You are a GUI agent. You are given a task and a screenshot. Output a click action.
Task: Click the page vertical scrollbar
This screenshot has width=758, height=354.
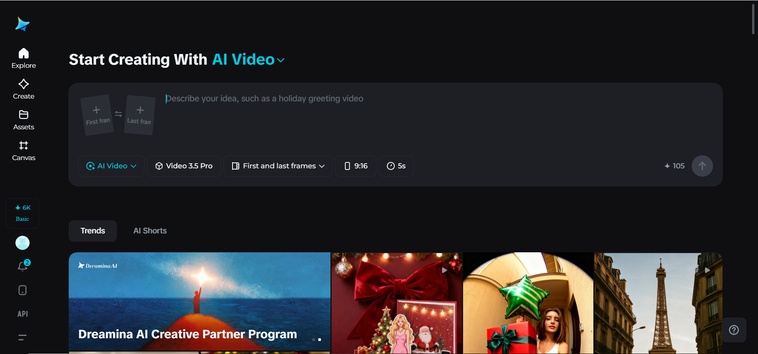[x=753, y=19]
